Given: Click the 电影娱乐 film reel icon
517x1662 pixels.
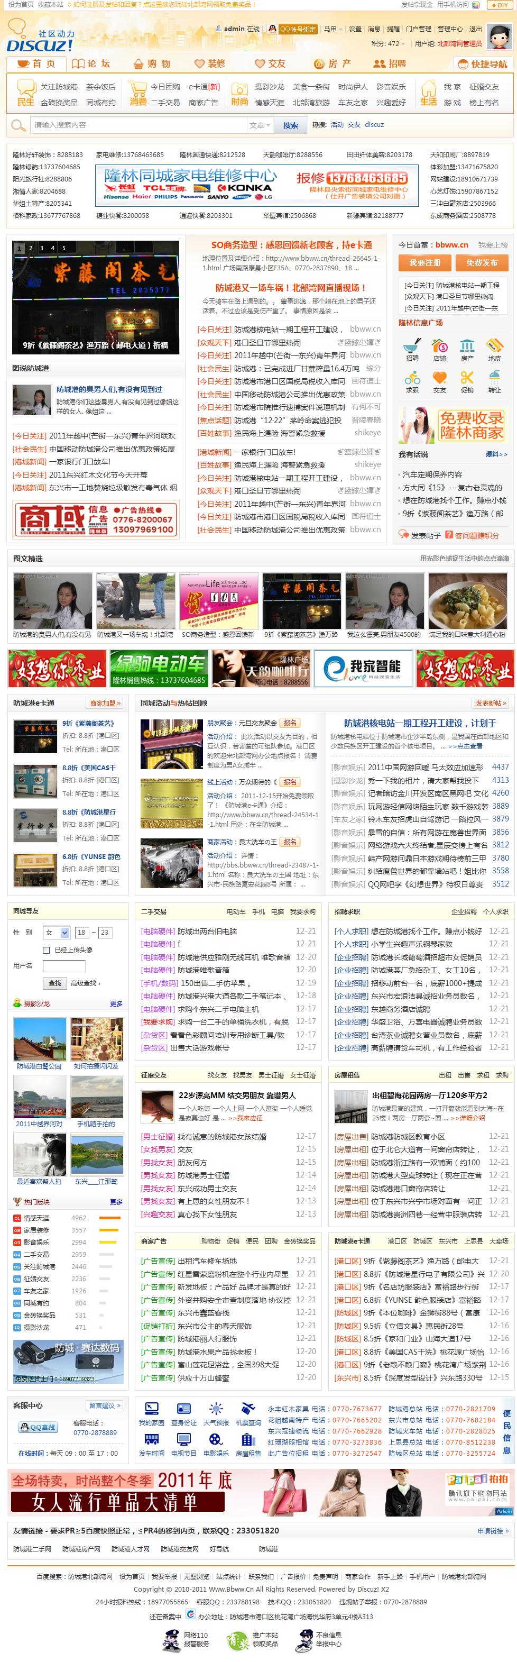Looking at the screenshot, I should click(216, 1439).
